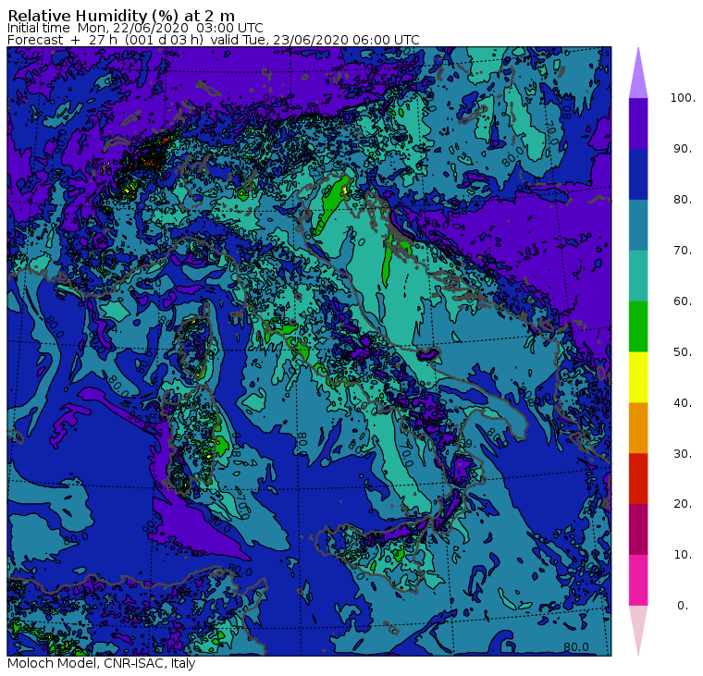Pick the teal 60-70 legend swatch
Screen dimensions: 703x676
pyautogui.click(x=638, y=276)
